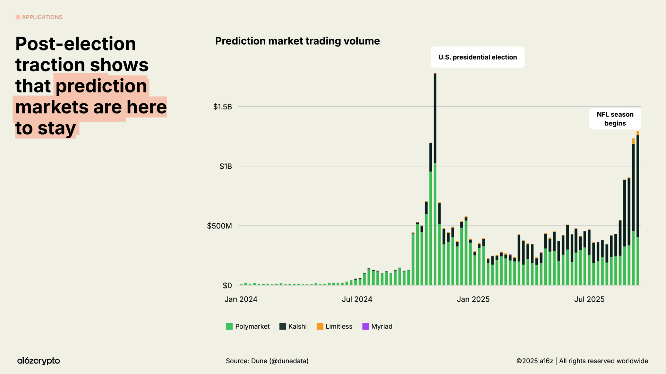The height and width of the screenshot is (374, 666).
Task: Click the Myriad purple legend swatch
Action: coord(366,326)
